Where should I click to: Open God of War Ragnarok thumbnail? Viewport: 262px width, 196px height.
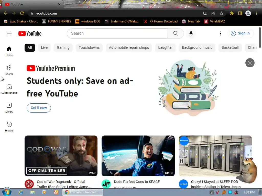61,156
